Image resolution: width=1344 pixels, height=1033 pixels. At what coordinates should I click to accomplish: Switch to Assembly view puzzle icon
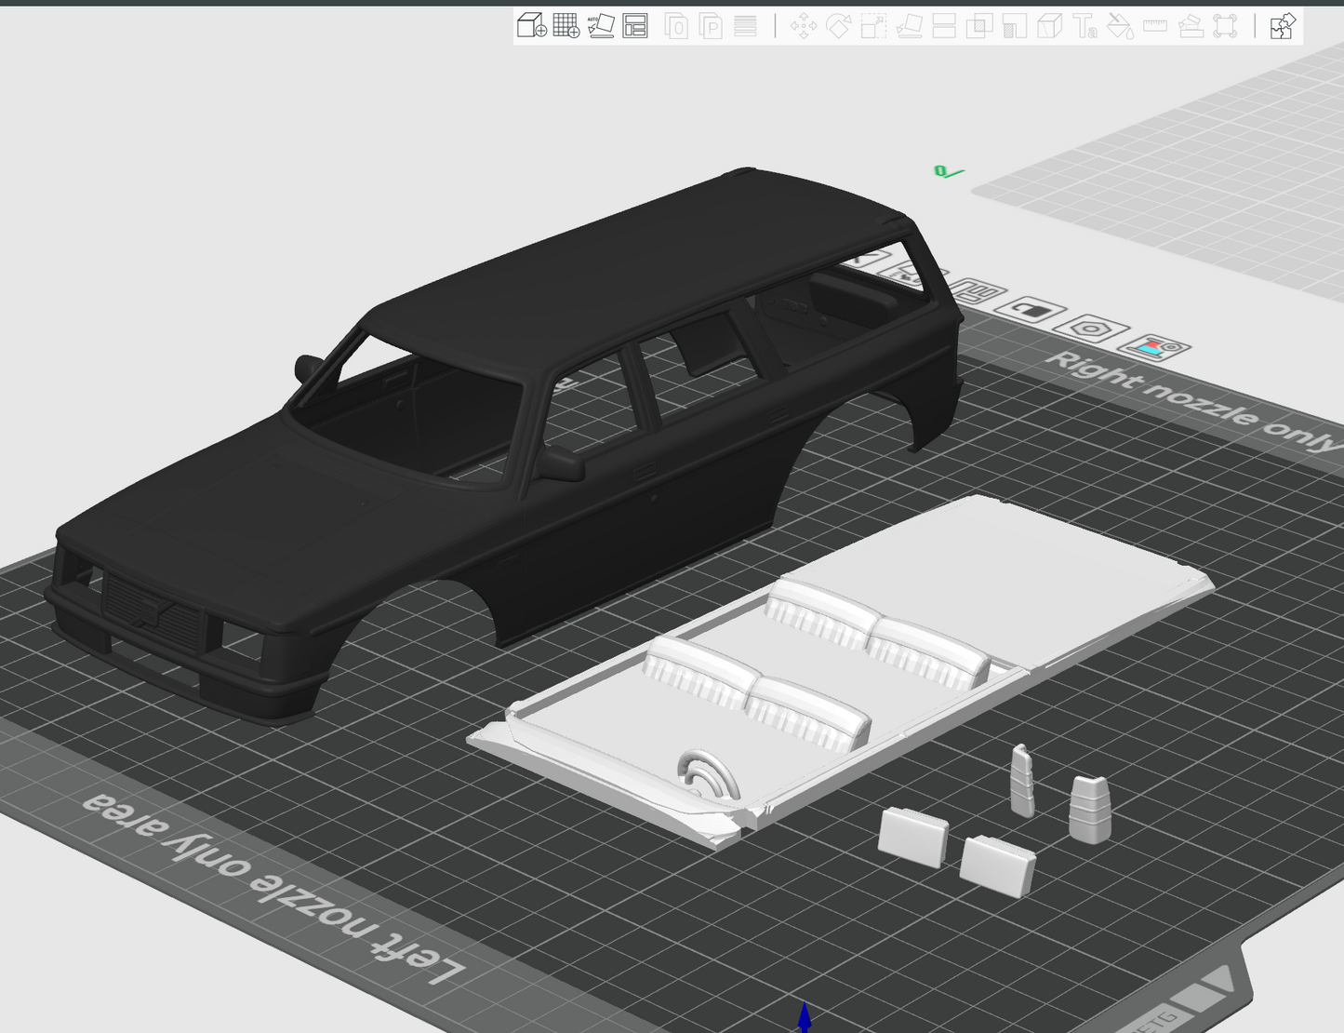1283,25
